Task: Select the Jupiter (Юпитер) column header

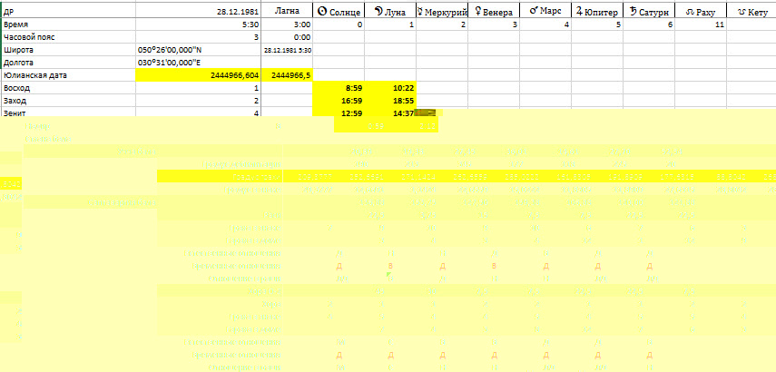Action: point(597,11)
